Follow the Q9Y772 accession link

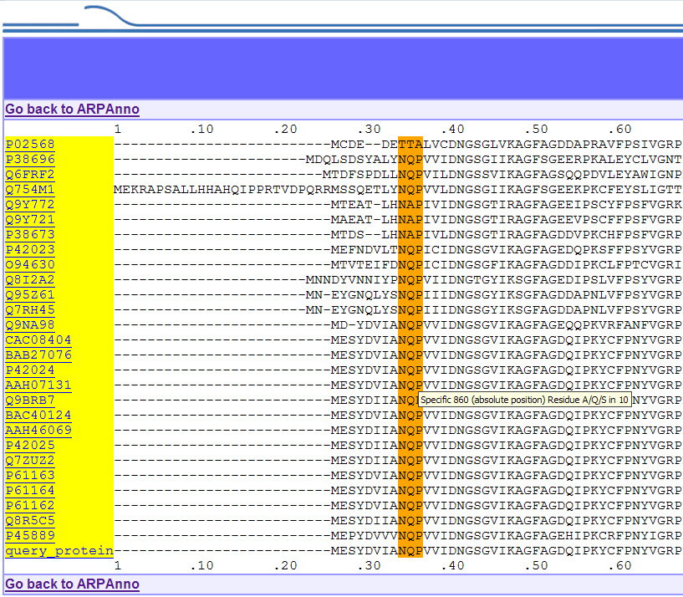30,205
